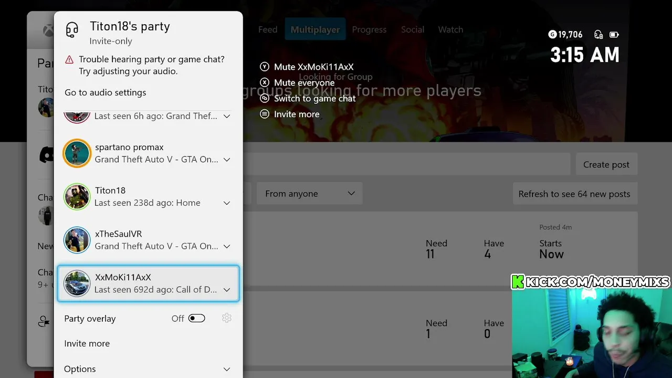Click the Party overlay label

(x=90, y=319)
